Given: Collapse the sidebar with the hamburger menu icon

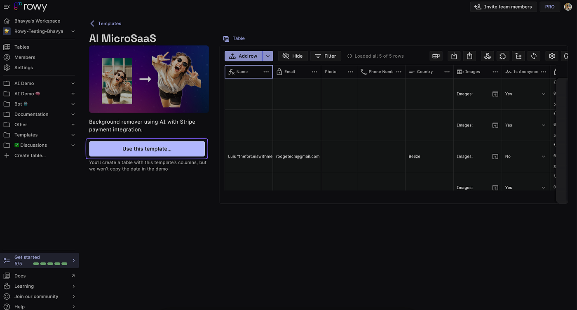Looking at the screenshot, I should (x=6, y=7).
